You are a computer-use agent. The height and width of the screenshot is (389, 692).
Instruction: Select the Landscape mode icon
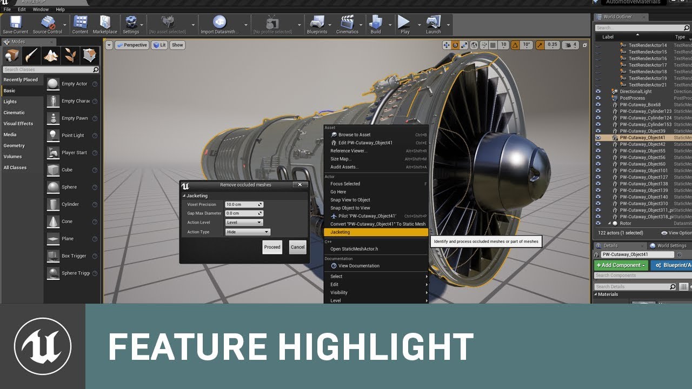point(51,55)
